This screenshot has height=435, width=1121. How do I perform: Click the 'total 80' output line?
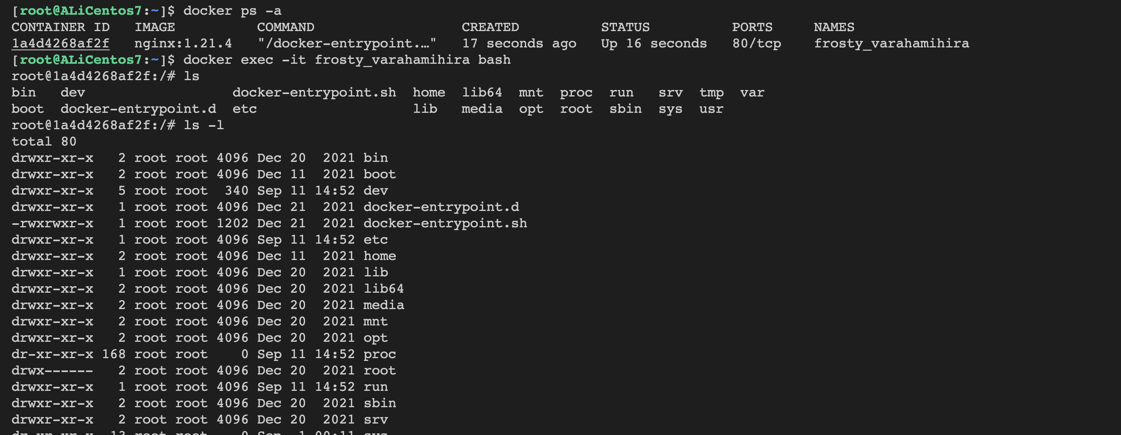[x=43, y=141]
